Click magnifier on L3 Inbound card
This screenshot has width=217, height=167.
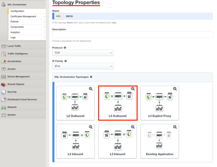click(133, 127)
